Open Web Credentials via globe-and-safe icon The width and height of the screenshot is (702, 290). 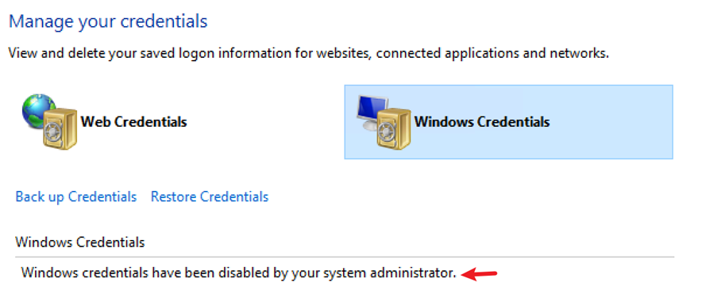click(50, 121)
